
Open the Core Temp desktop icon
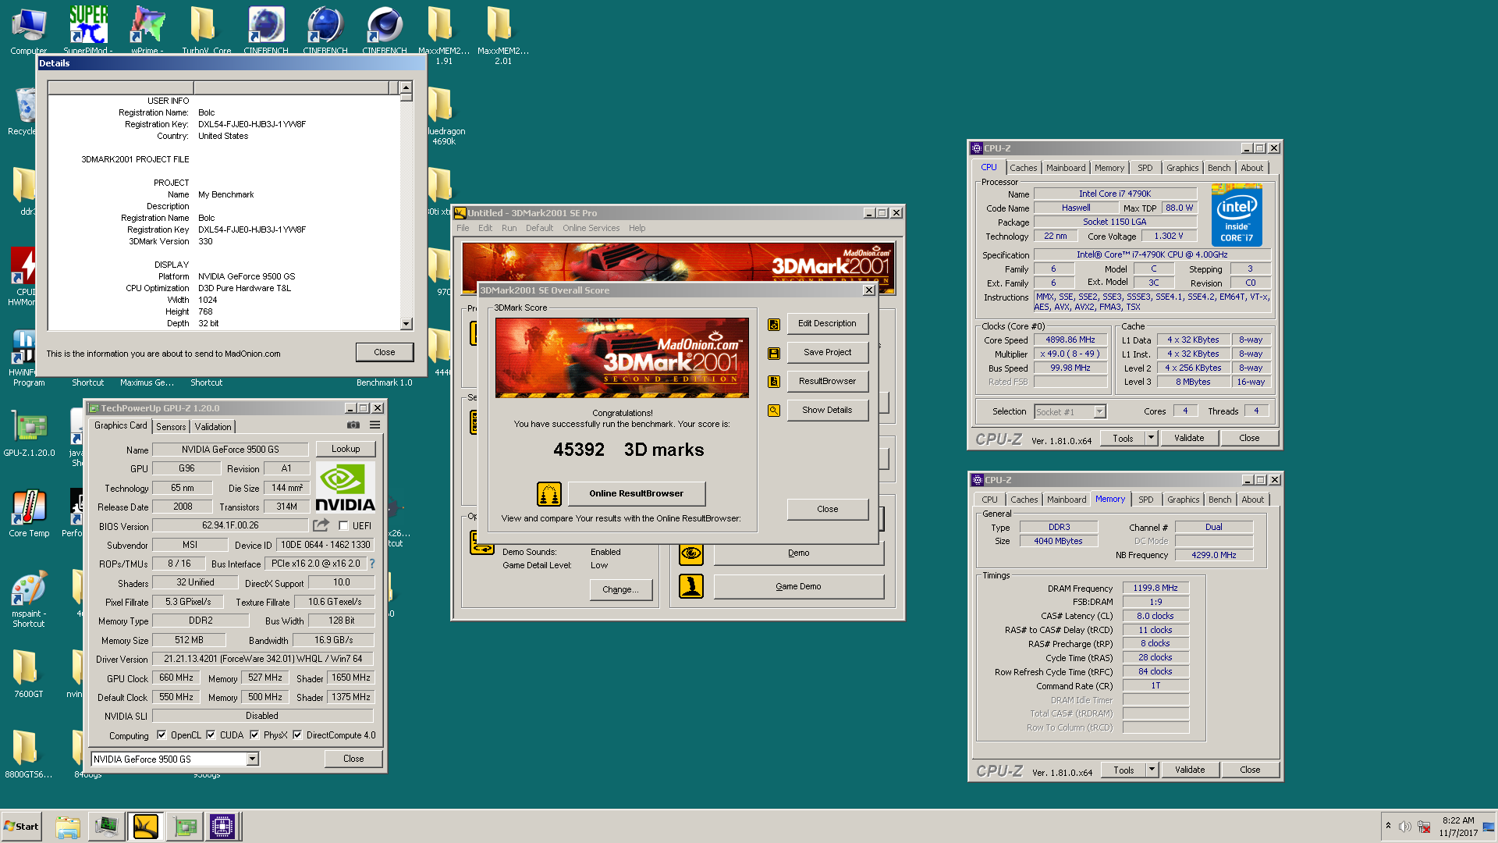(29, 514)
